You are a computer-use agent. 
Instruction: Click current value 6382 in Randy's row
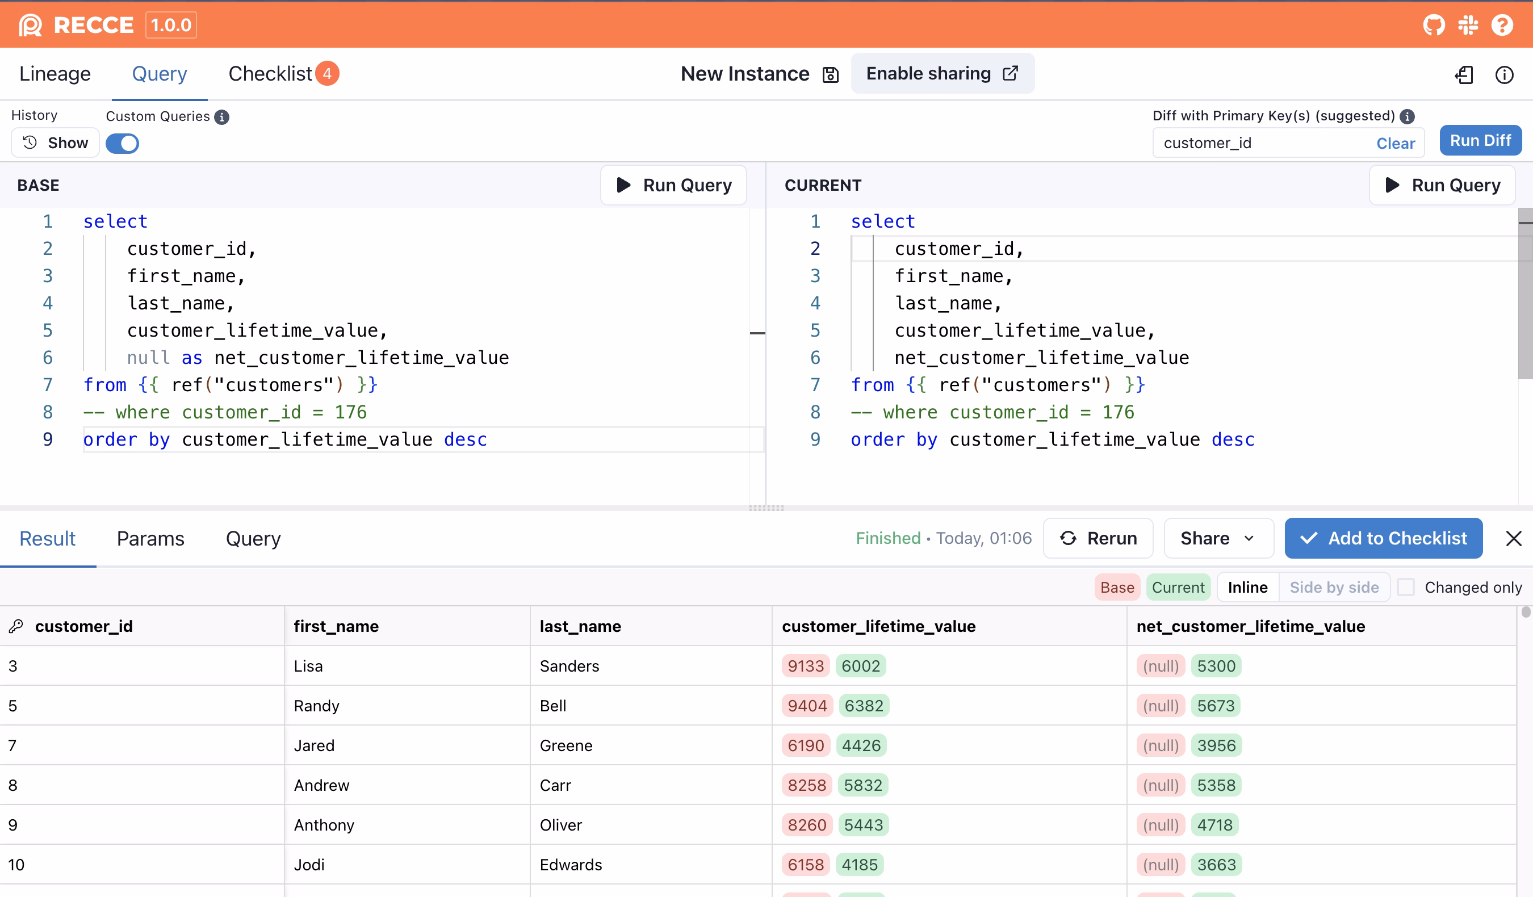(864, 706)
